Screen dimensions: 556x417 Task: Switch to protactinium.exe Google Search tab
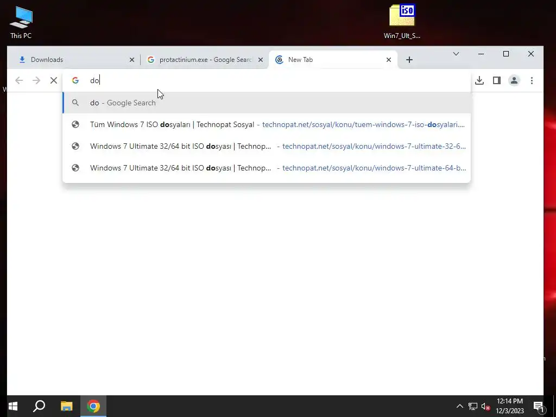point(205,60)
